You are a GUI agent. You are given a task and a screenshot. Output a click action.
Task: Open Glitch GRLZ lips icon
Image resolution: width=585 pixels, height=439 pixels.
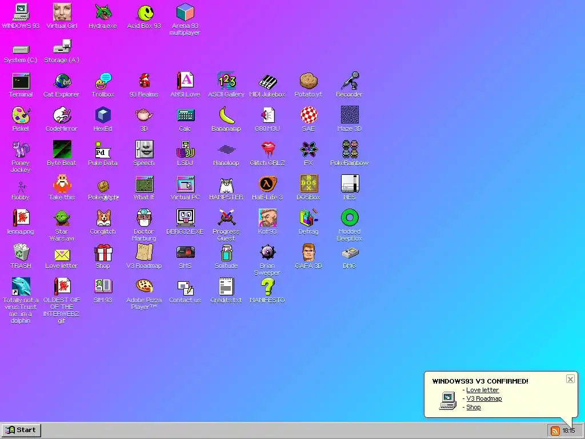pos(267,149)
